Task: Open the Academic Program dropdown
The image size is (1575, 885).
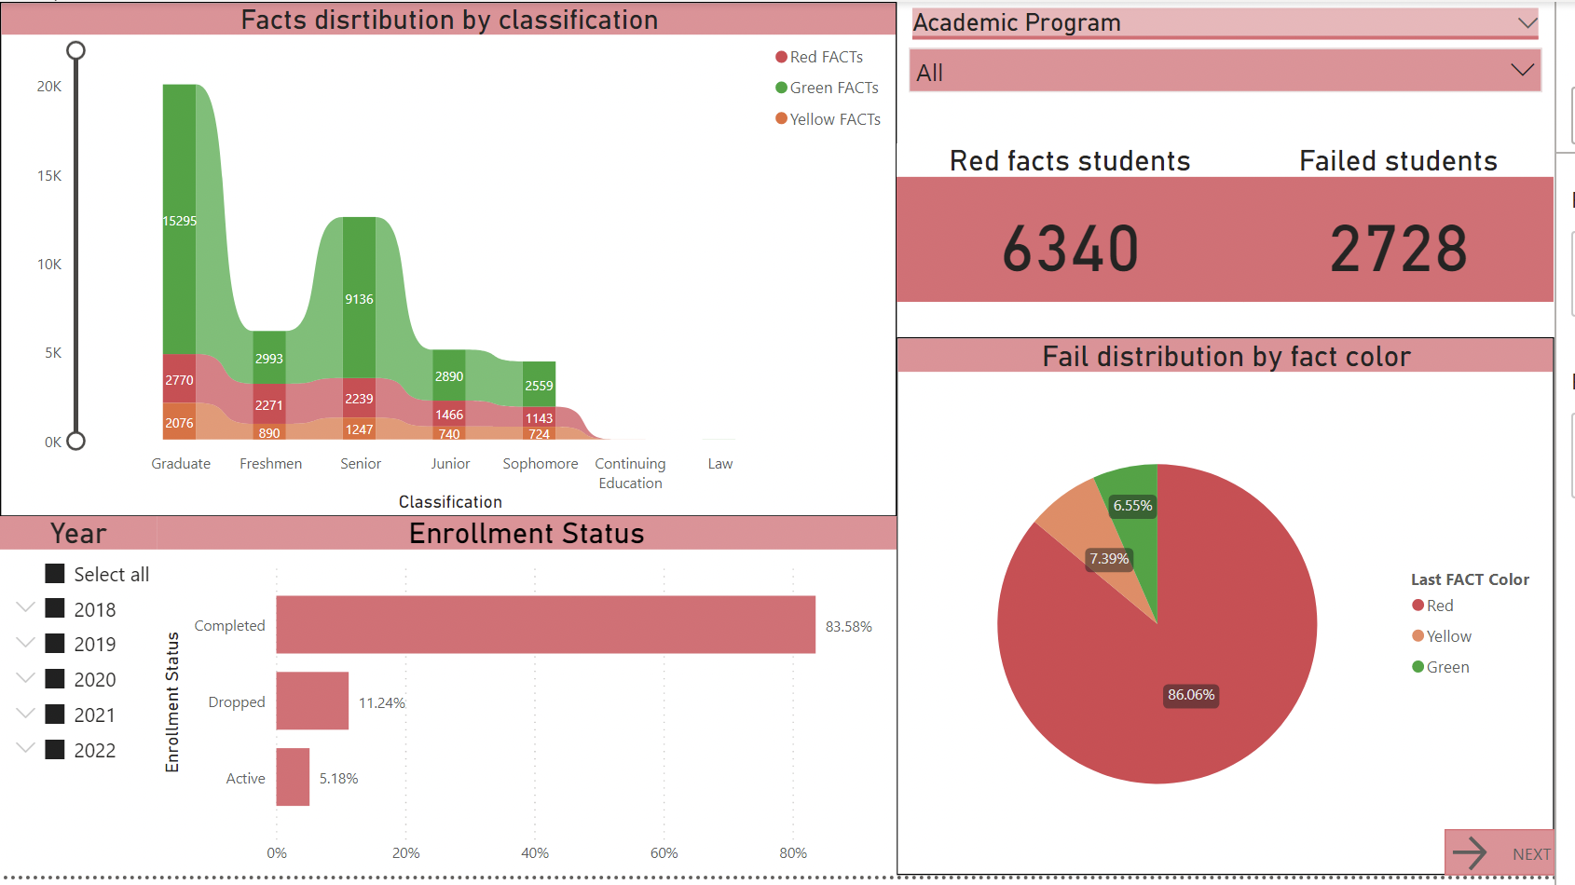Action: [1527, 22]
